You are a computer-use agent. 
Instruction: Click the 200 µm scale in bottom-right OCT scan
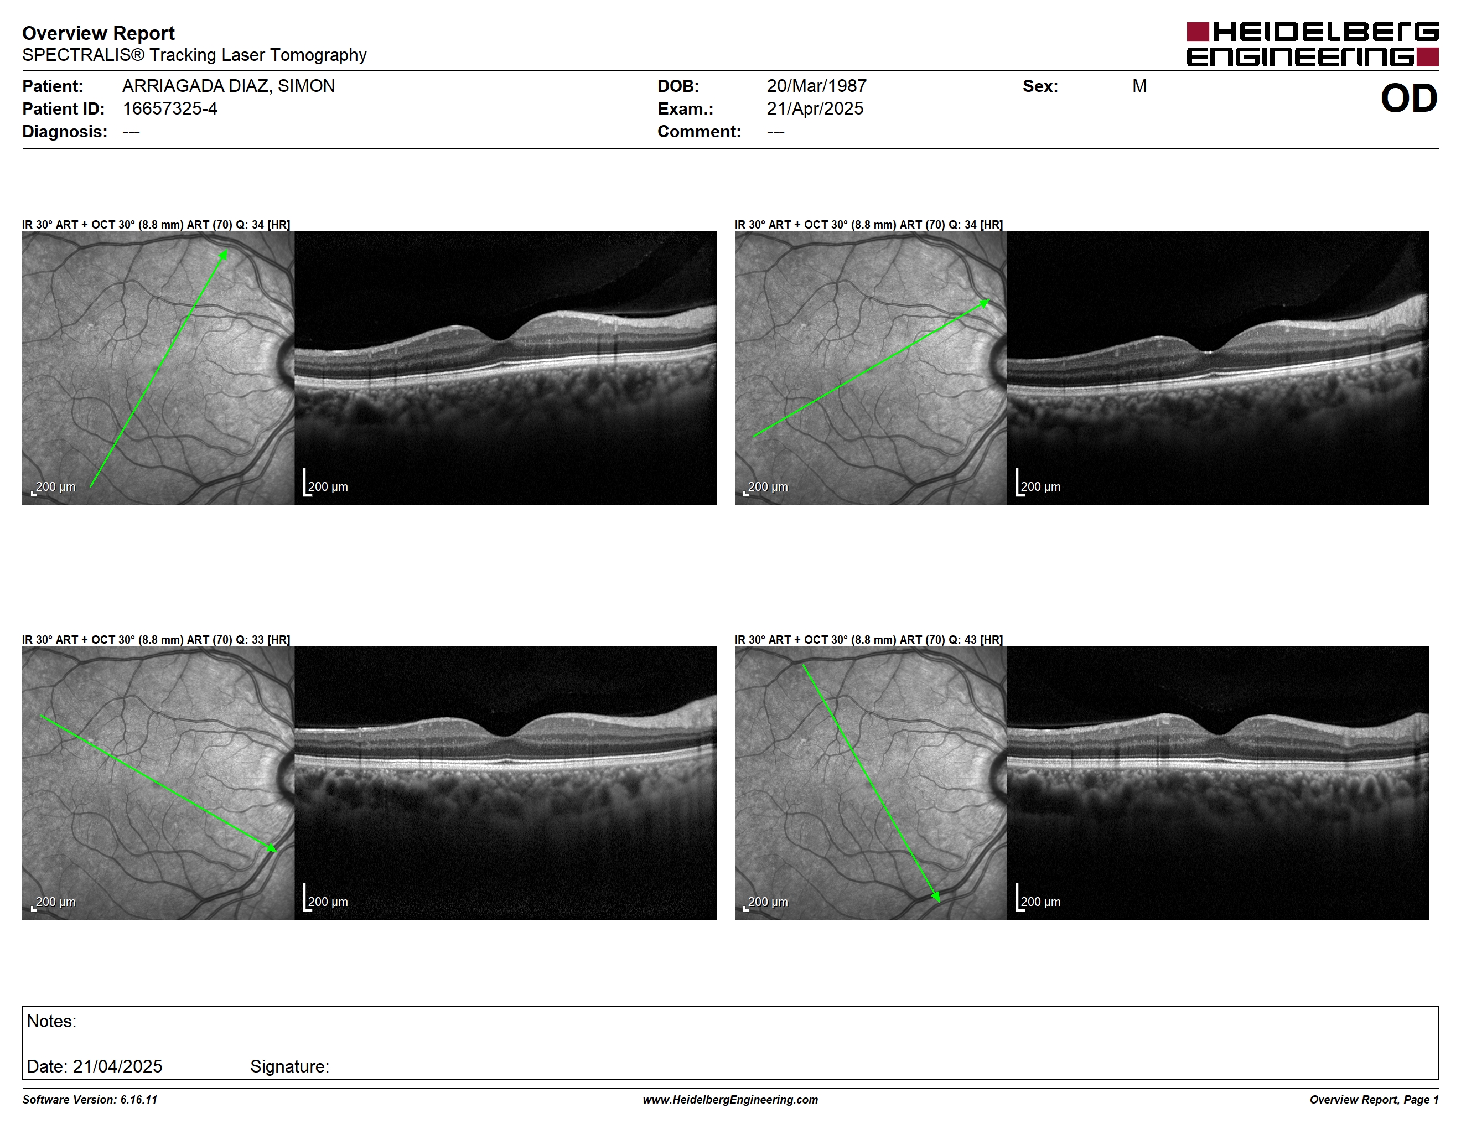pyautogui.click(x=1038, y=898)
